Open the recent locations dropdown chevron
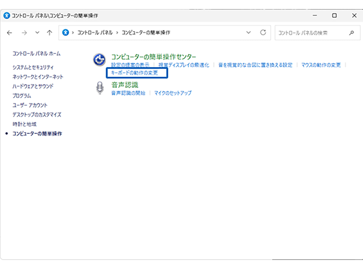The width and height of the screenshot is (363, 269). click(37, 32)
